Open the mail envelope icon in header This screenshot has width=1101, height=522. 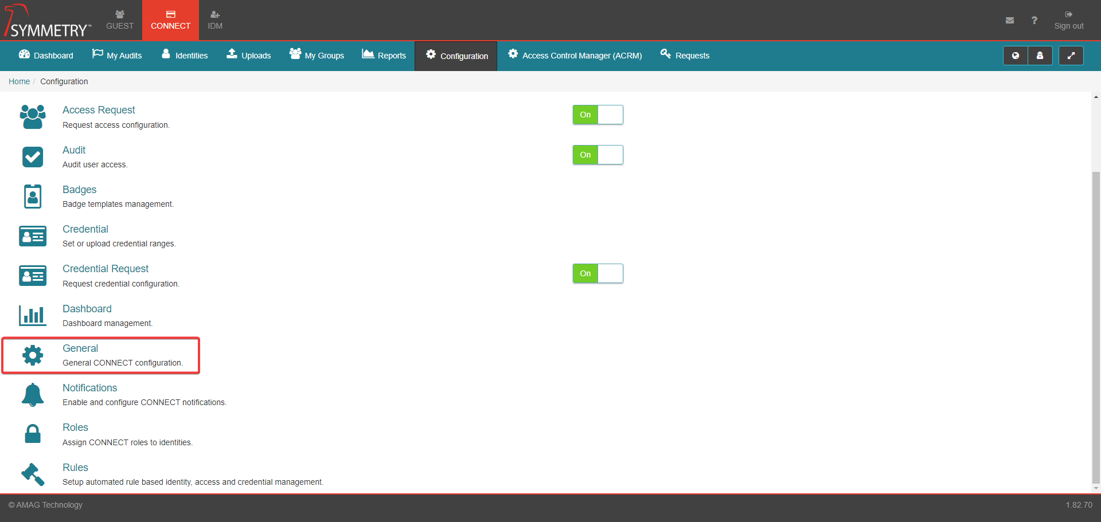[1010, 20]
